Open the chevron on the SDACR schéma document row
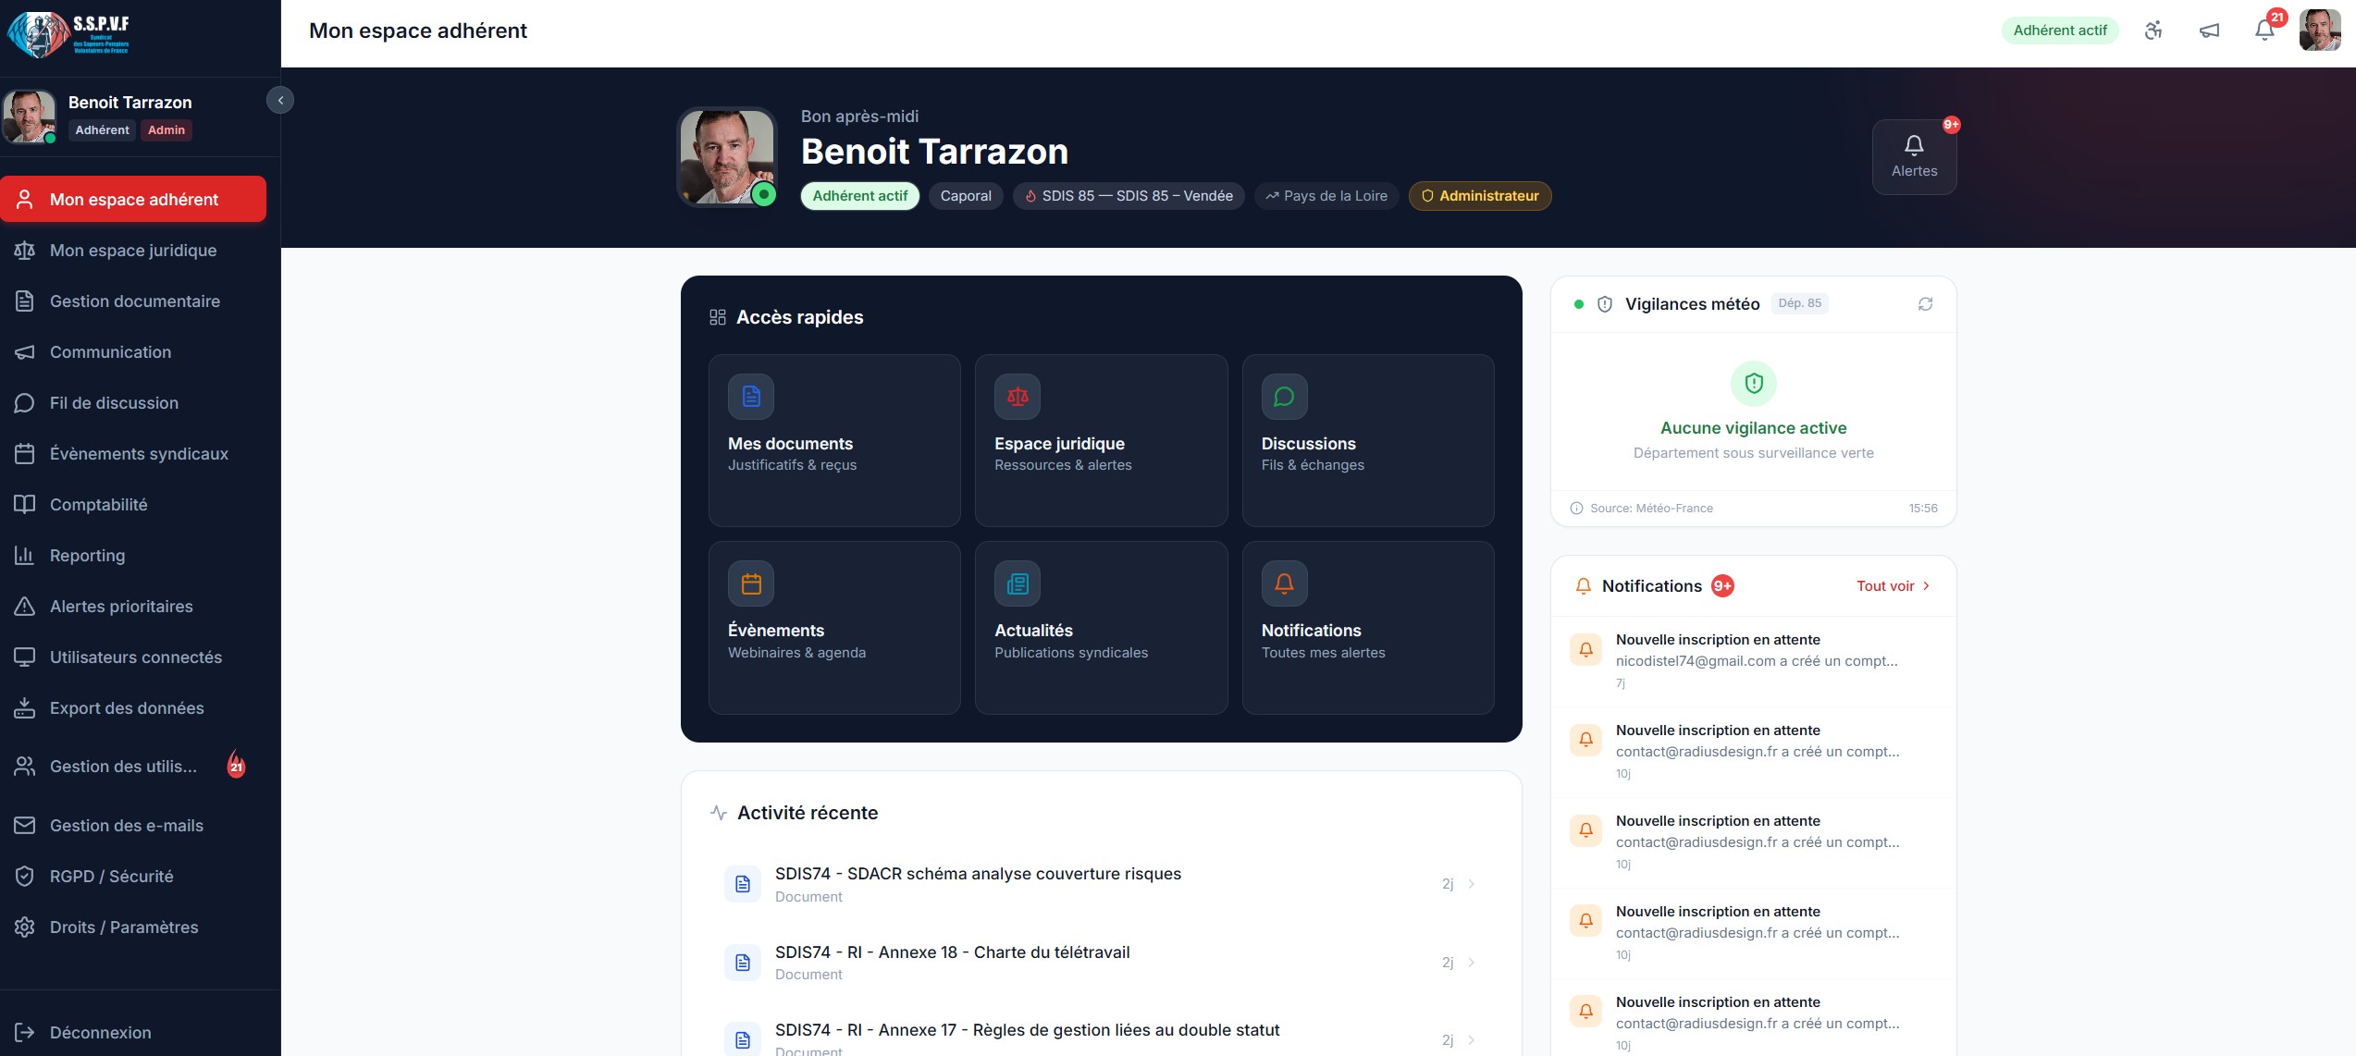Viewport: 2356px width, 1056px height. (x=1471, y=884)
